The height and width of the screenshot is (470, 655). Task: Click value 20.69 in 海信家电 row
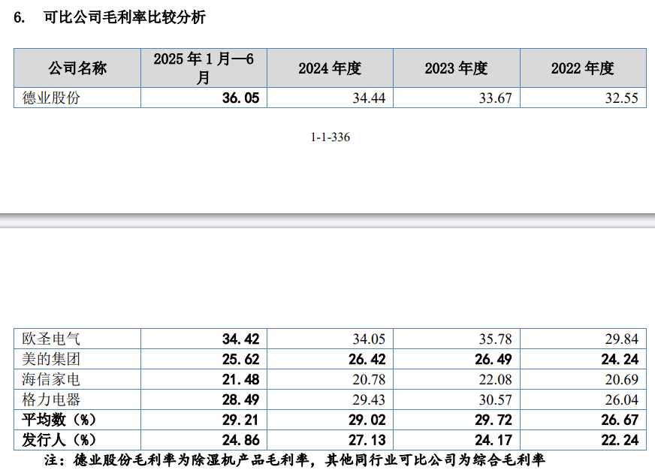622,379
